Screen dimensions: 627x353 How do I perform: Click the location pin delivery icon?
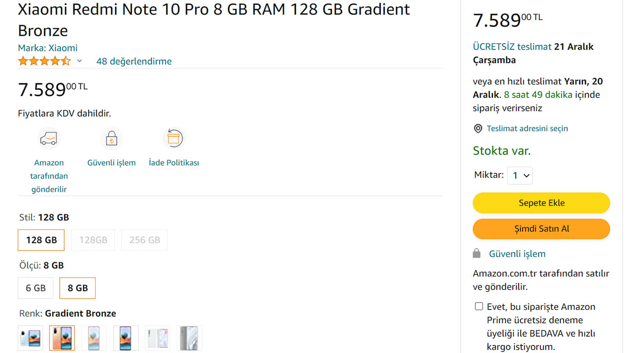coord(478,128)
